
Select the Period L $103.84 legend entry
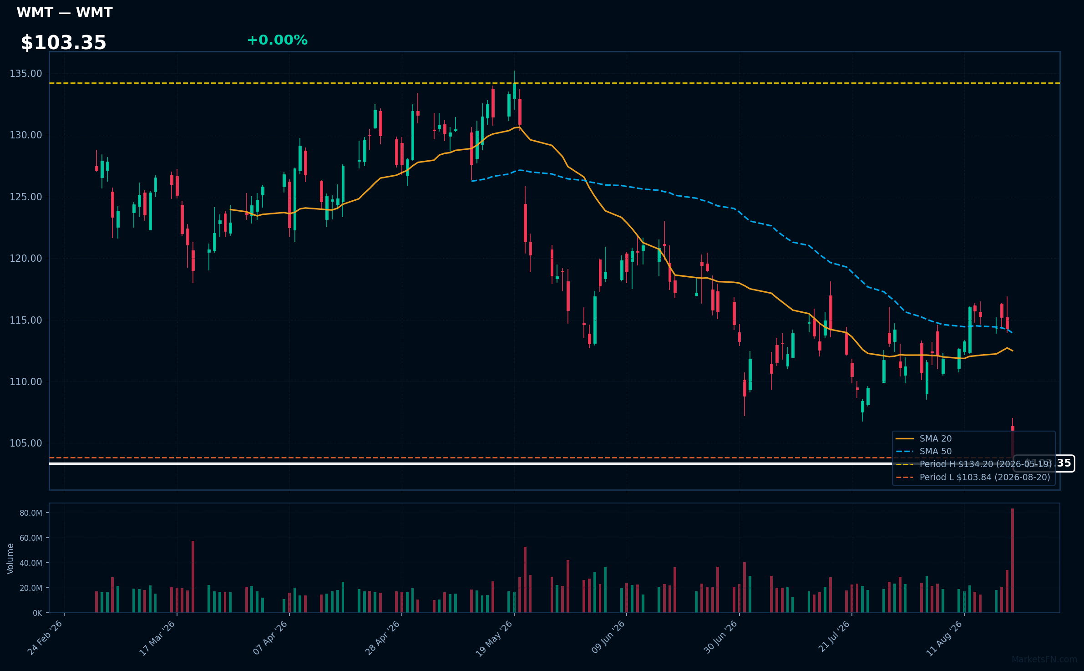point(973,478)
